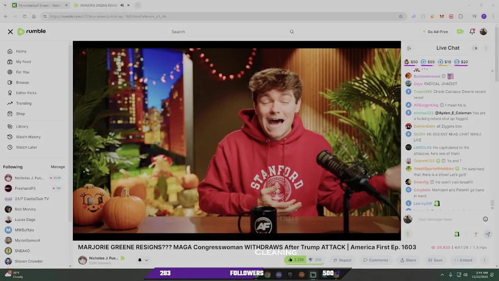Reload the page with the refresh icon
The width and height of the screenshot is (499, 281).
pyautogui.click(x=24, y=16)
